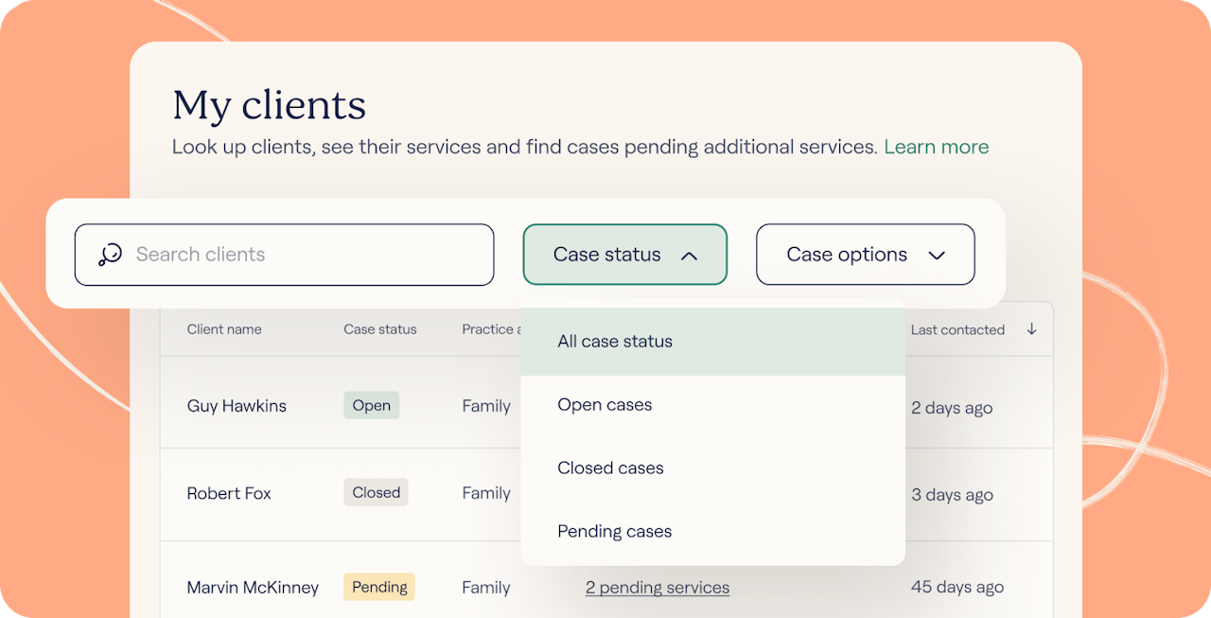Select Closed cases filter option

click(x=610, y=468)
